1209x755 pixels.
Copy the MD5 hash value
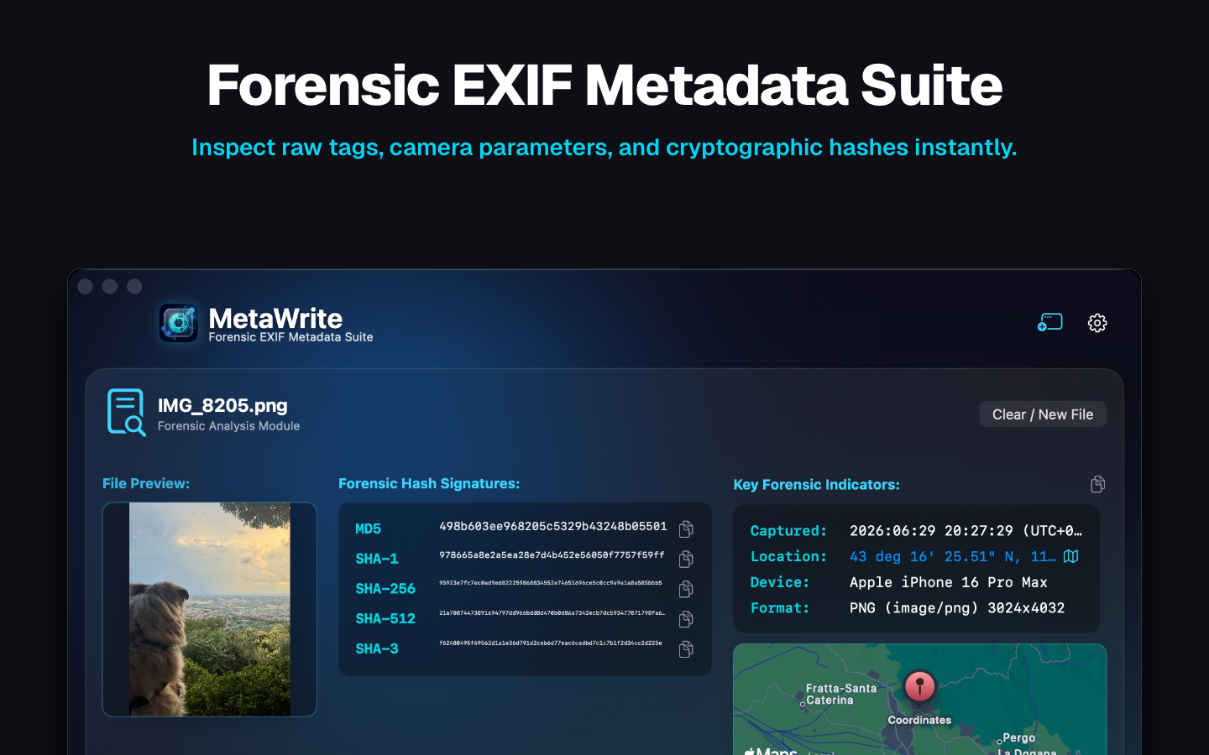coord(686,528)
